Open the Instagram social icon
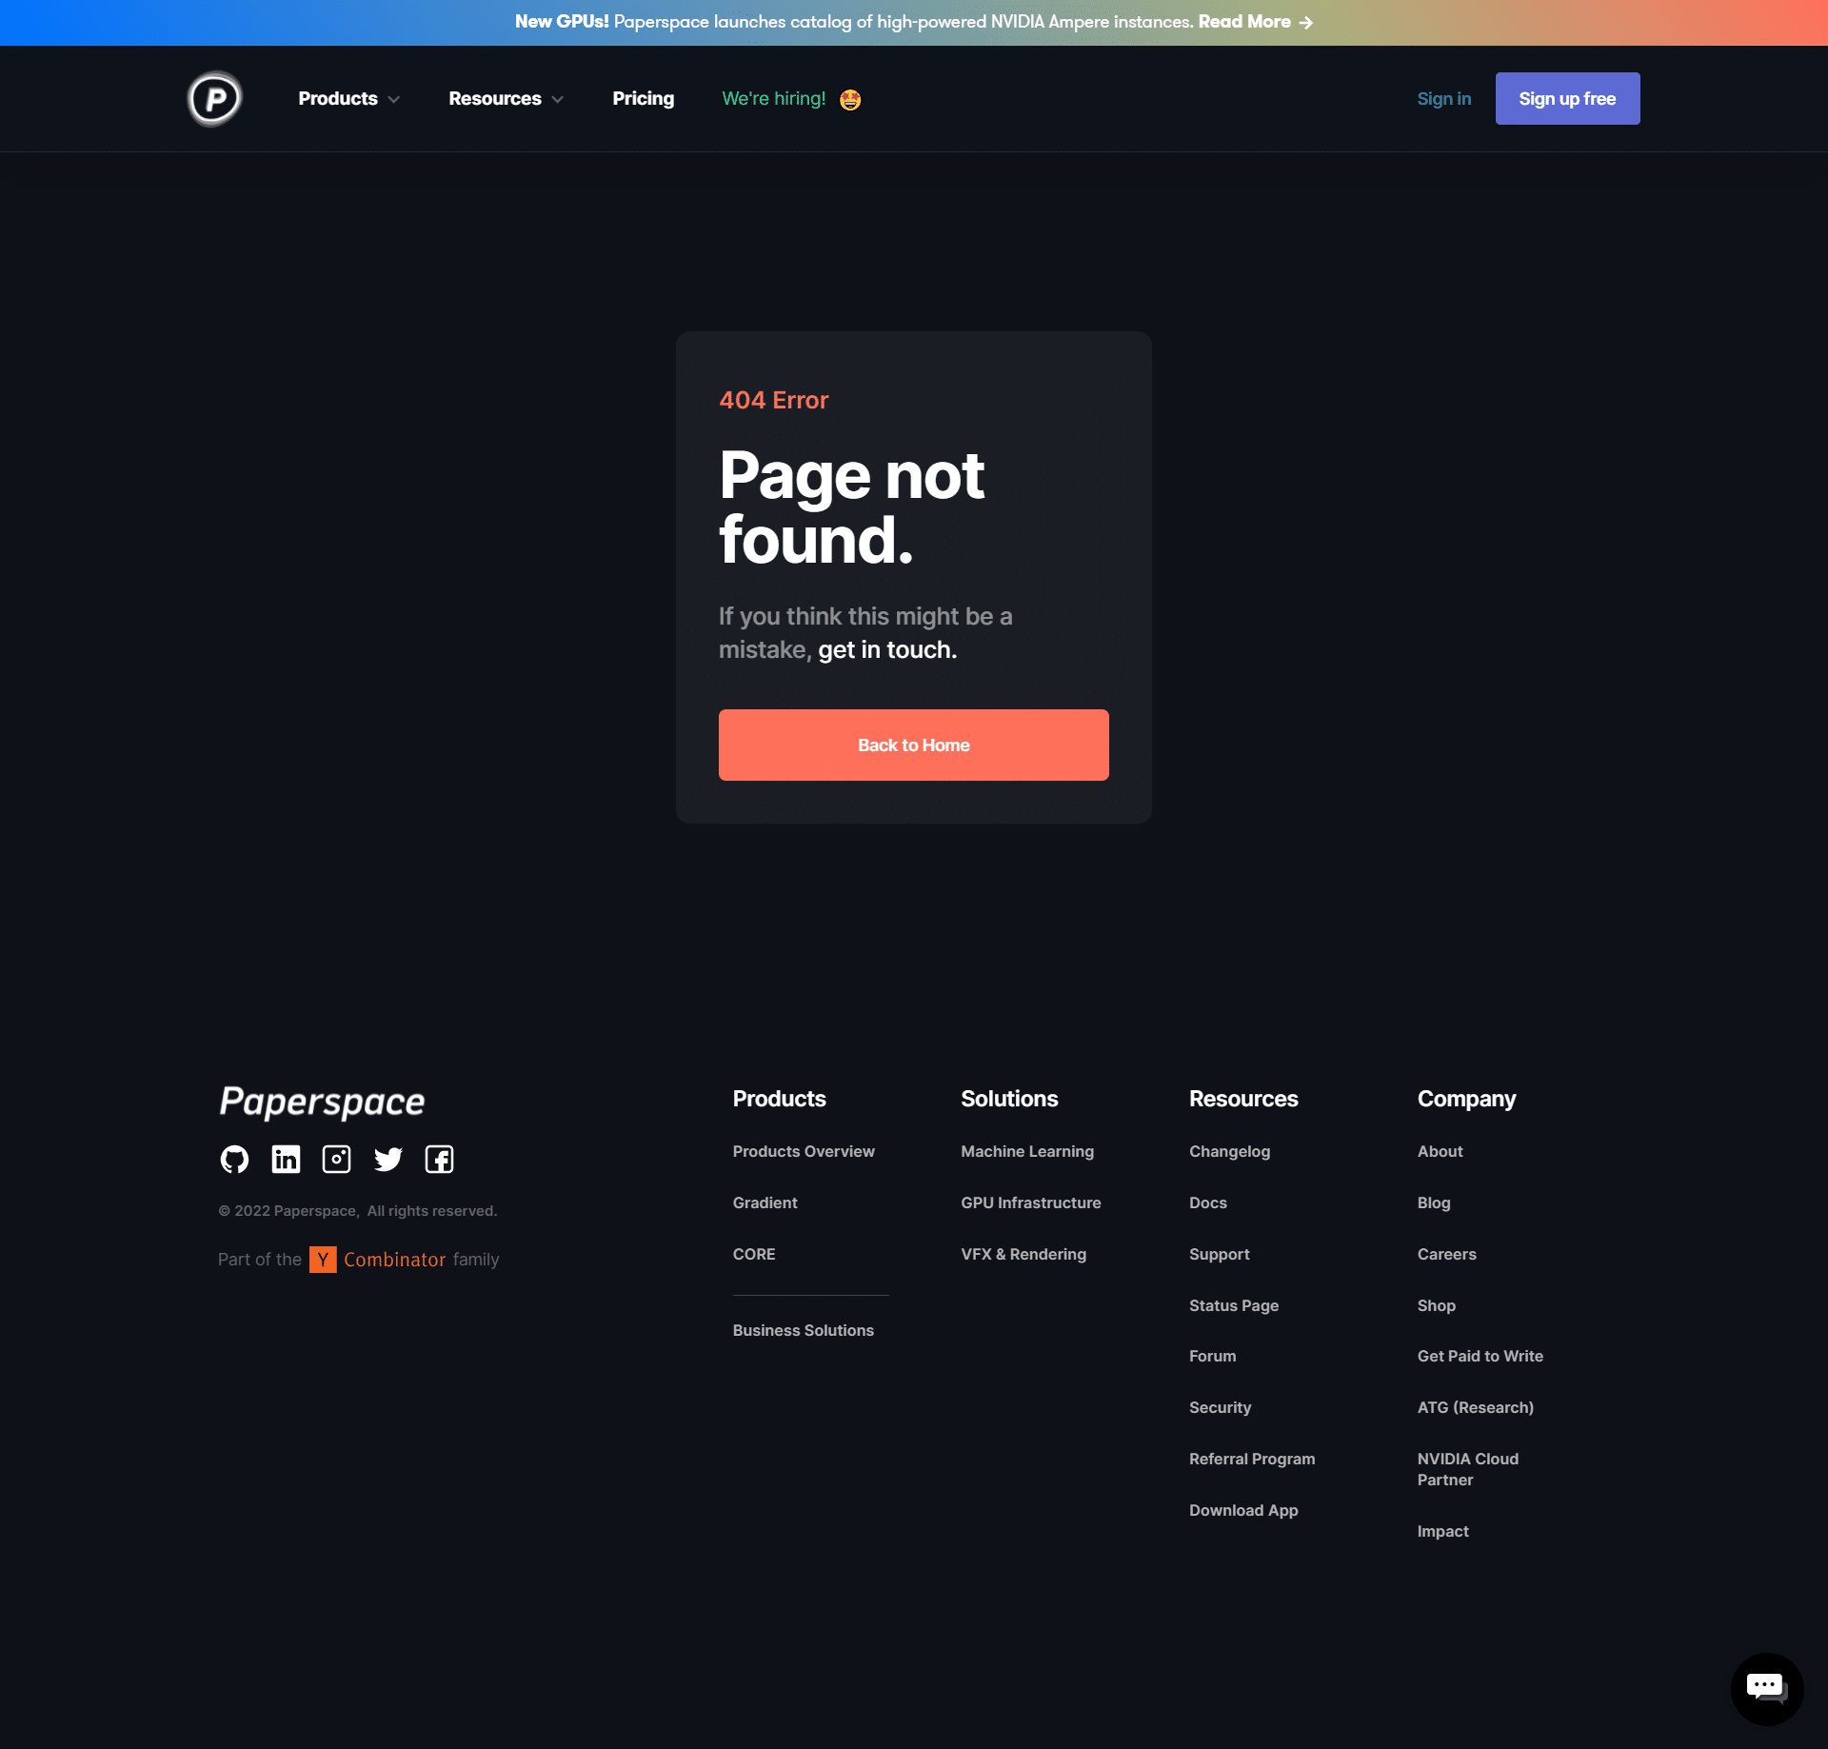The image size is (1828, 1749). pyautogui.click(x=337, y=1160)
